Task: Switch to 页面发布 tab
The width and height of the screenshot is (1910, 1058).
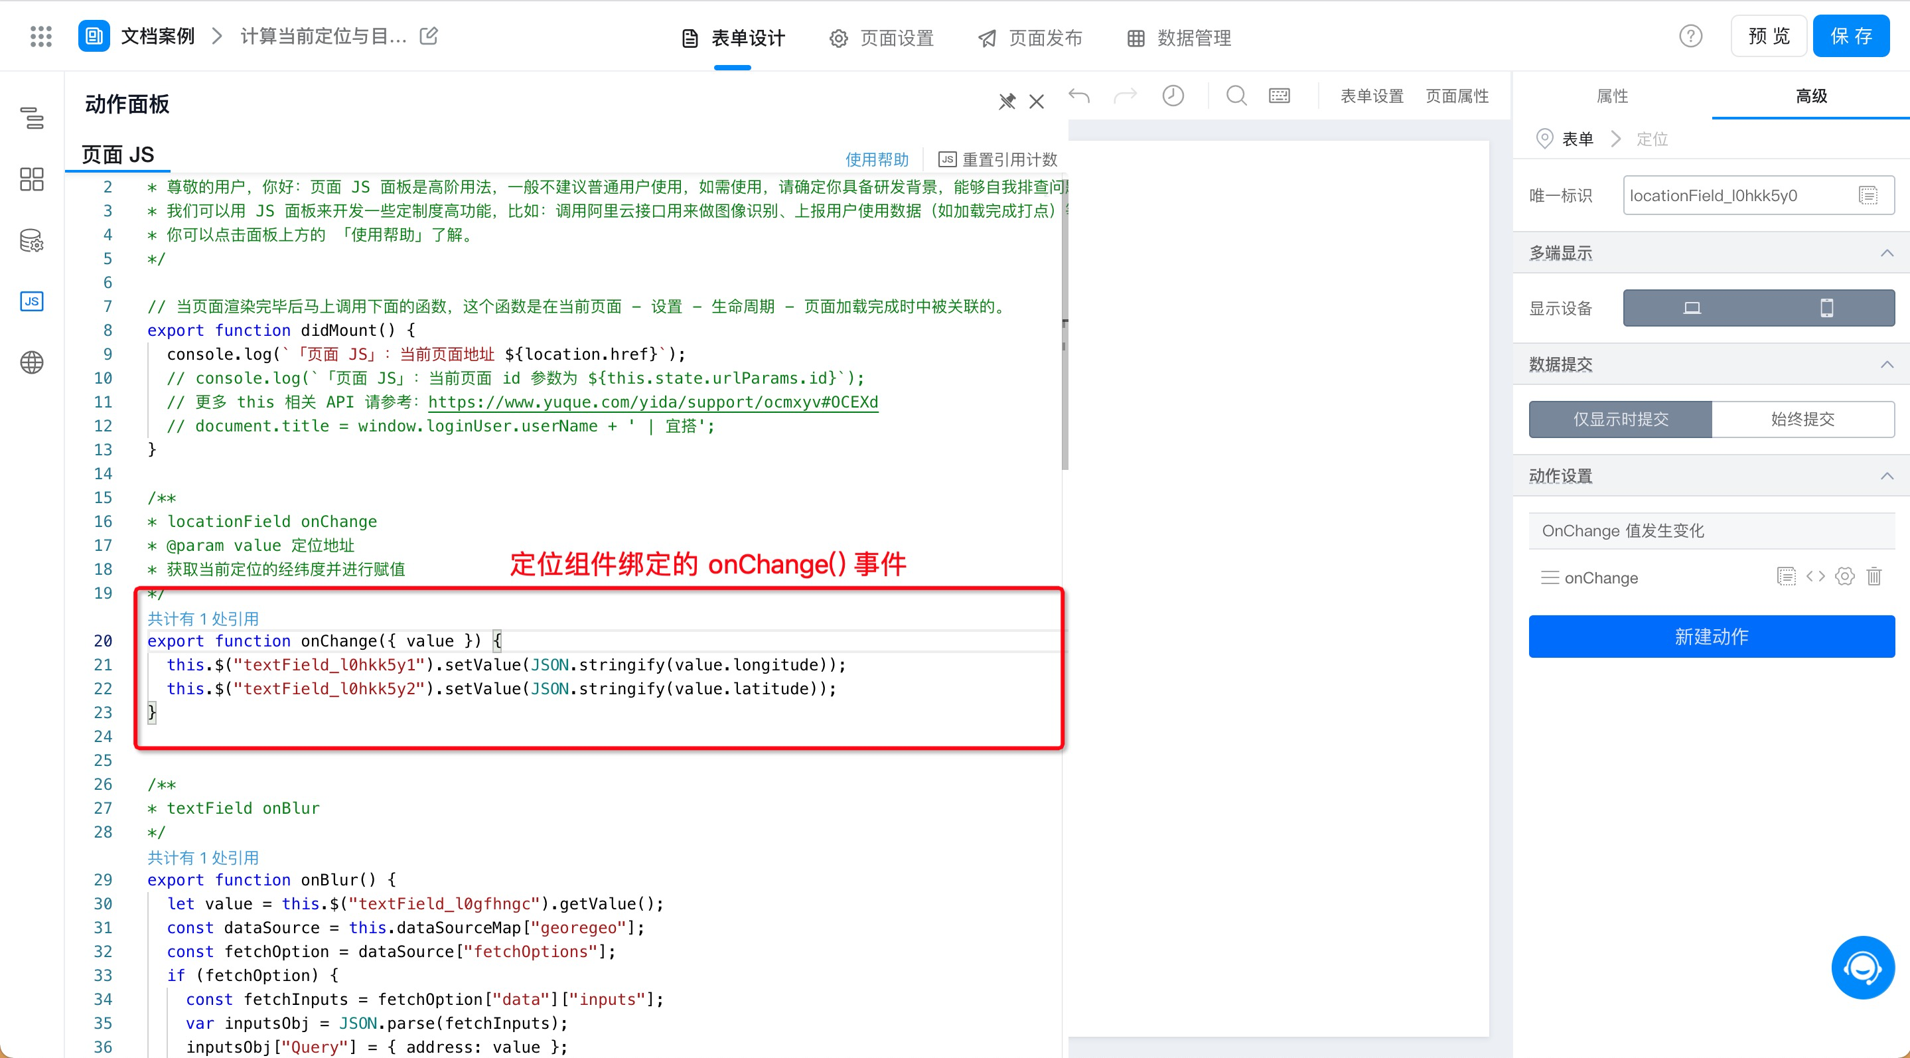Action: [x=1030, y=38]
